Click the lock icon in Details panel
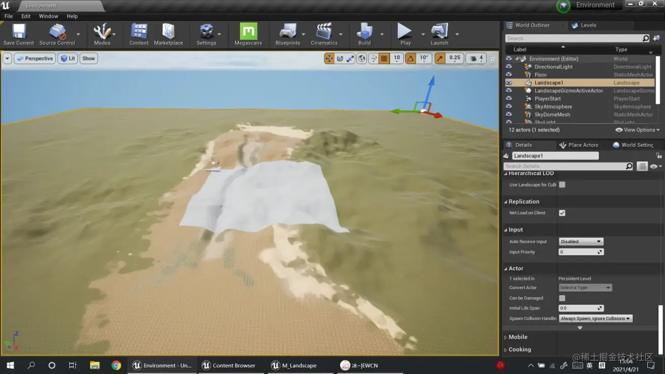 (658, 156)
